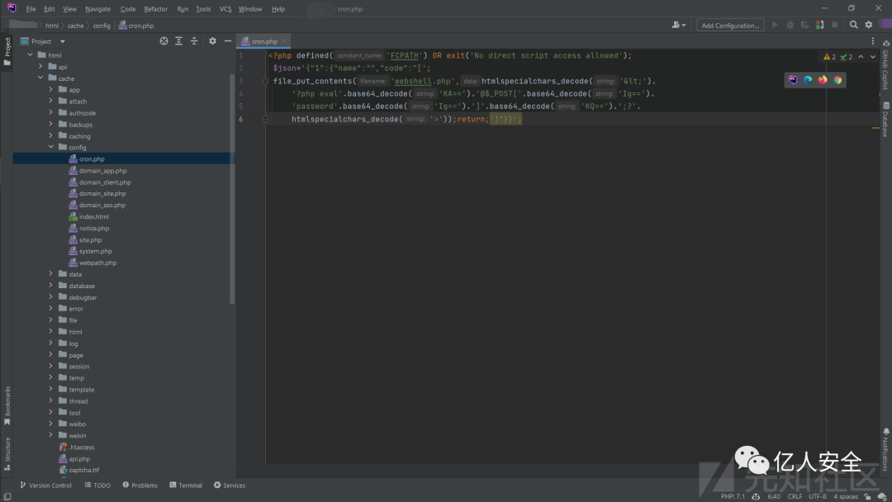Image resolution: width=892 pixels, height=502 pixels.
Task: Open the user account dropdown icon
Action: pyautogui.click(x=679, y=25)
